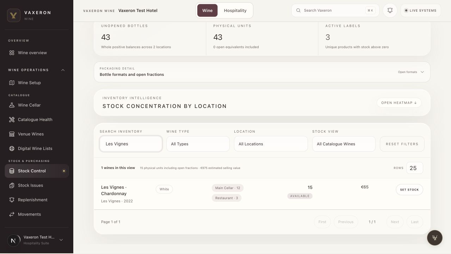Click the Main Cellar · 12 tag
Image resolution: width=451 pixels, height=254 pixels.
pyautogui.click(x=228, y=188)
